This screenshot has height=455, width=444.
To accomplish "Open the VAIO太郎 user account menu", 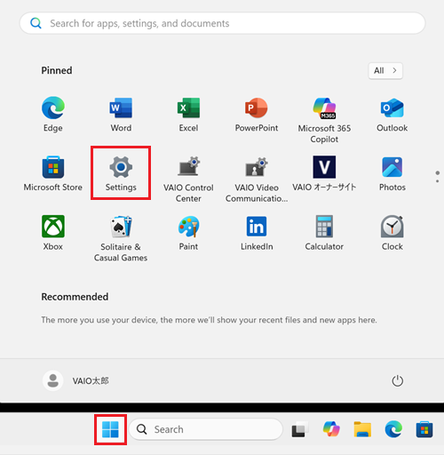I will coord(76,380).
